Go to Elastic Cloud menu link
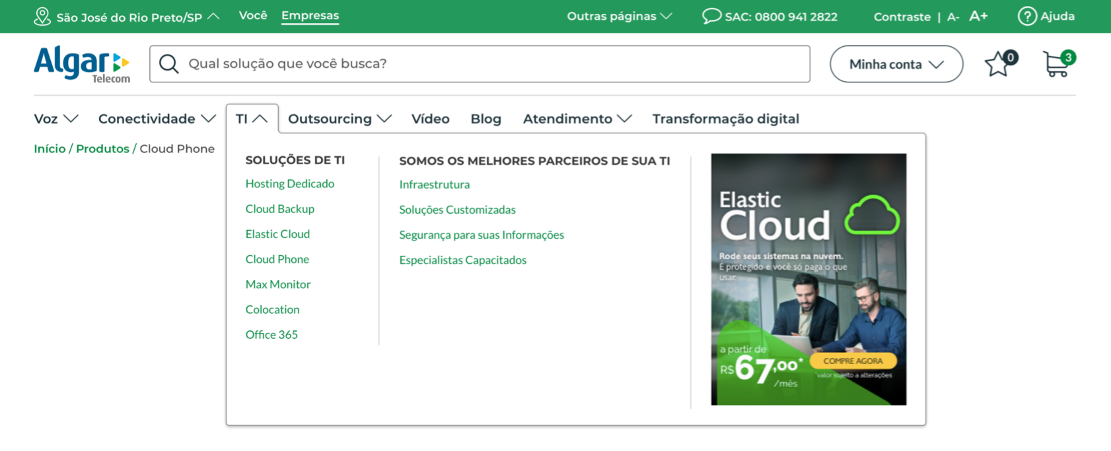The image size is (1111, 451). 277,234
